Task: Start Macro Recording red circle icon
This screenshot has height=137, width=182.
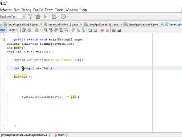Action: [102, 30]
